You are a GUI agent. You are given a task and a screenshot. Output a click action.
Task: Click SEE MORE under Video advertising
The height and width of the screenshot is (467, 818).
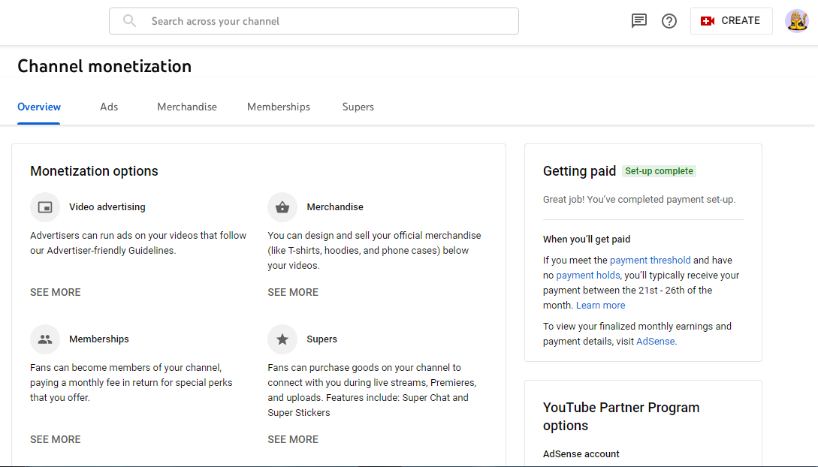pyautogui.click(x=56, y=292)
